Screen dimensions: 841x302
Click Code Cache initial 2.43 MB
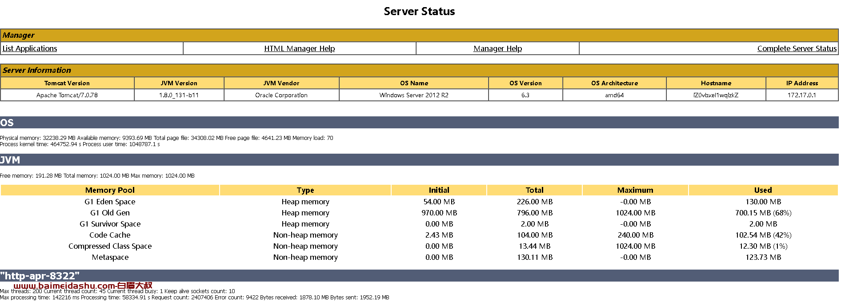tap(439, 235)
